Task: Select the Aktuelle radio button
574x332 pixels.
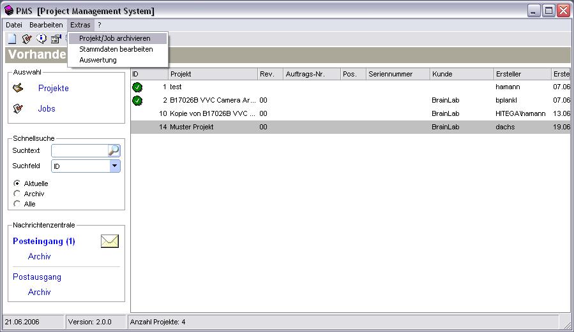Action: [x=17, y=184]
